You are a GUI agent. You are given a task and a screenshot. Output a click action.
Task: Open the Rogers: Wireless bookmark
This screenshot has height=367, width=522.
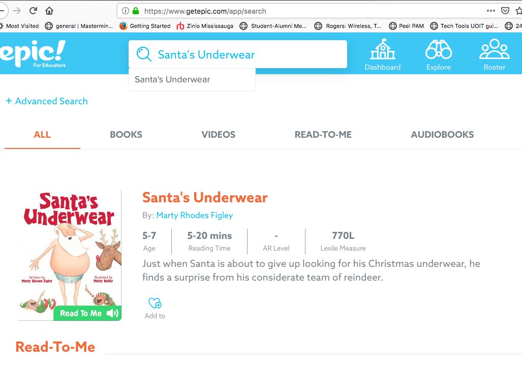click(348, 26)
